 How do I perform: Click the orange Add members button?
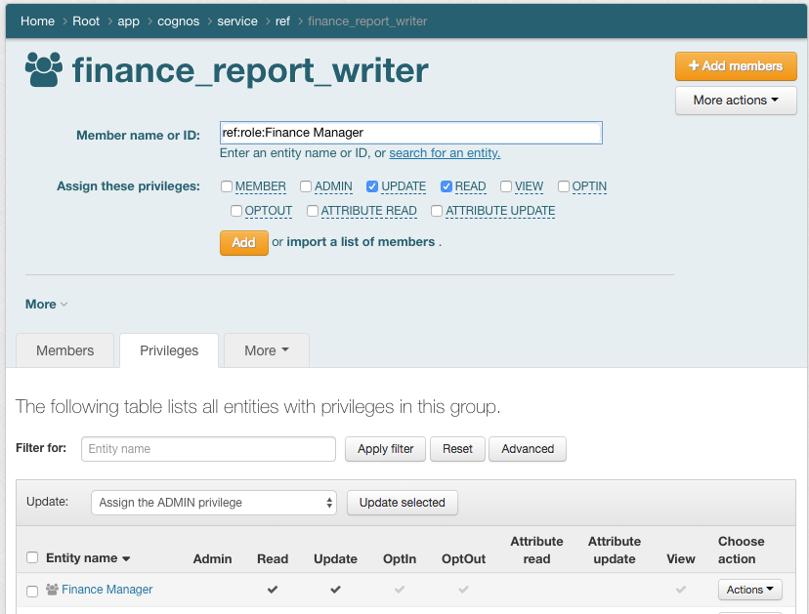point(736,66)
